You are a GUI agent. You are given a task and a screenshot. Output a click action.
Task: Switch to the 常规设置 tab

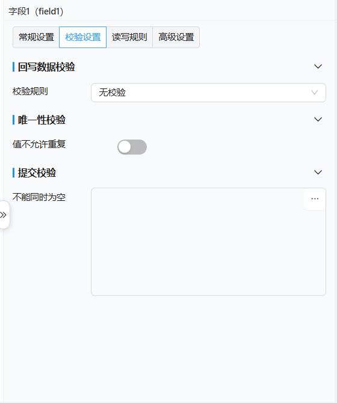[36, 37]
